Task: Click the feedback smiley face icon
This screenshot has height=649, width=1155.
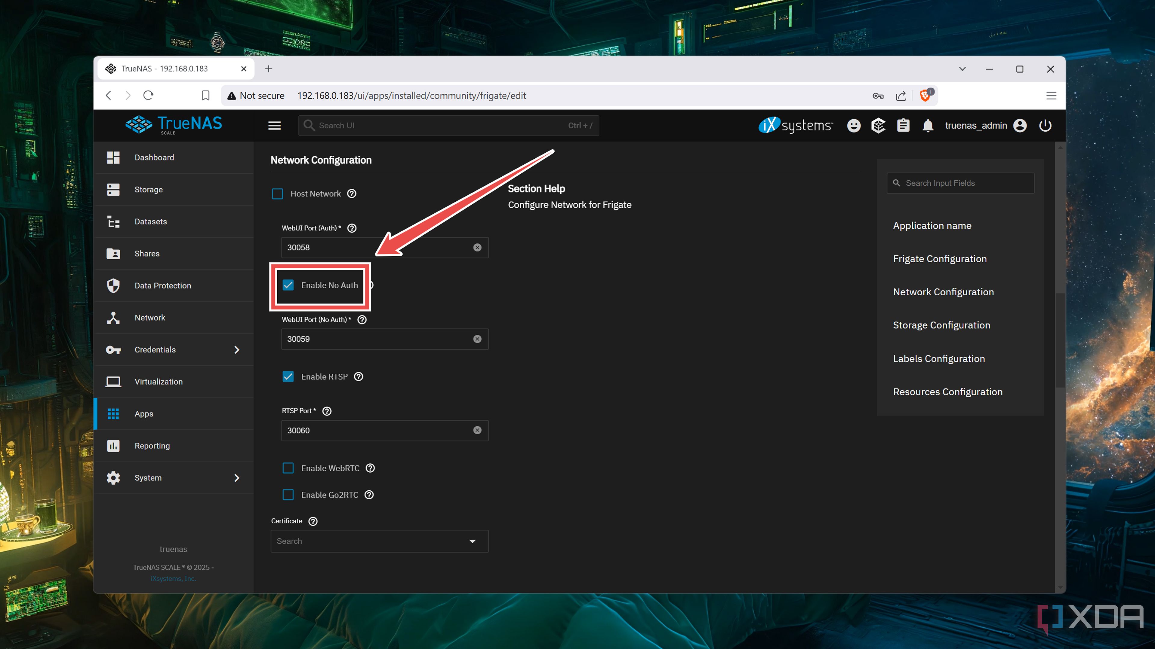Action: click(x=854, y=125)
